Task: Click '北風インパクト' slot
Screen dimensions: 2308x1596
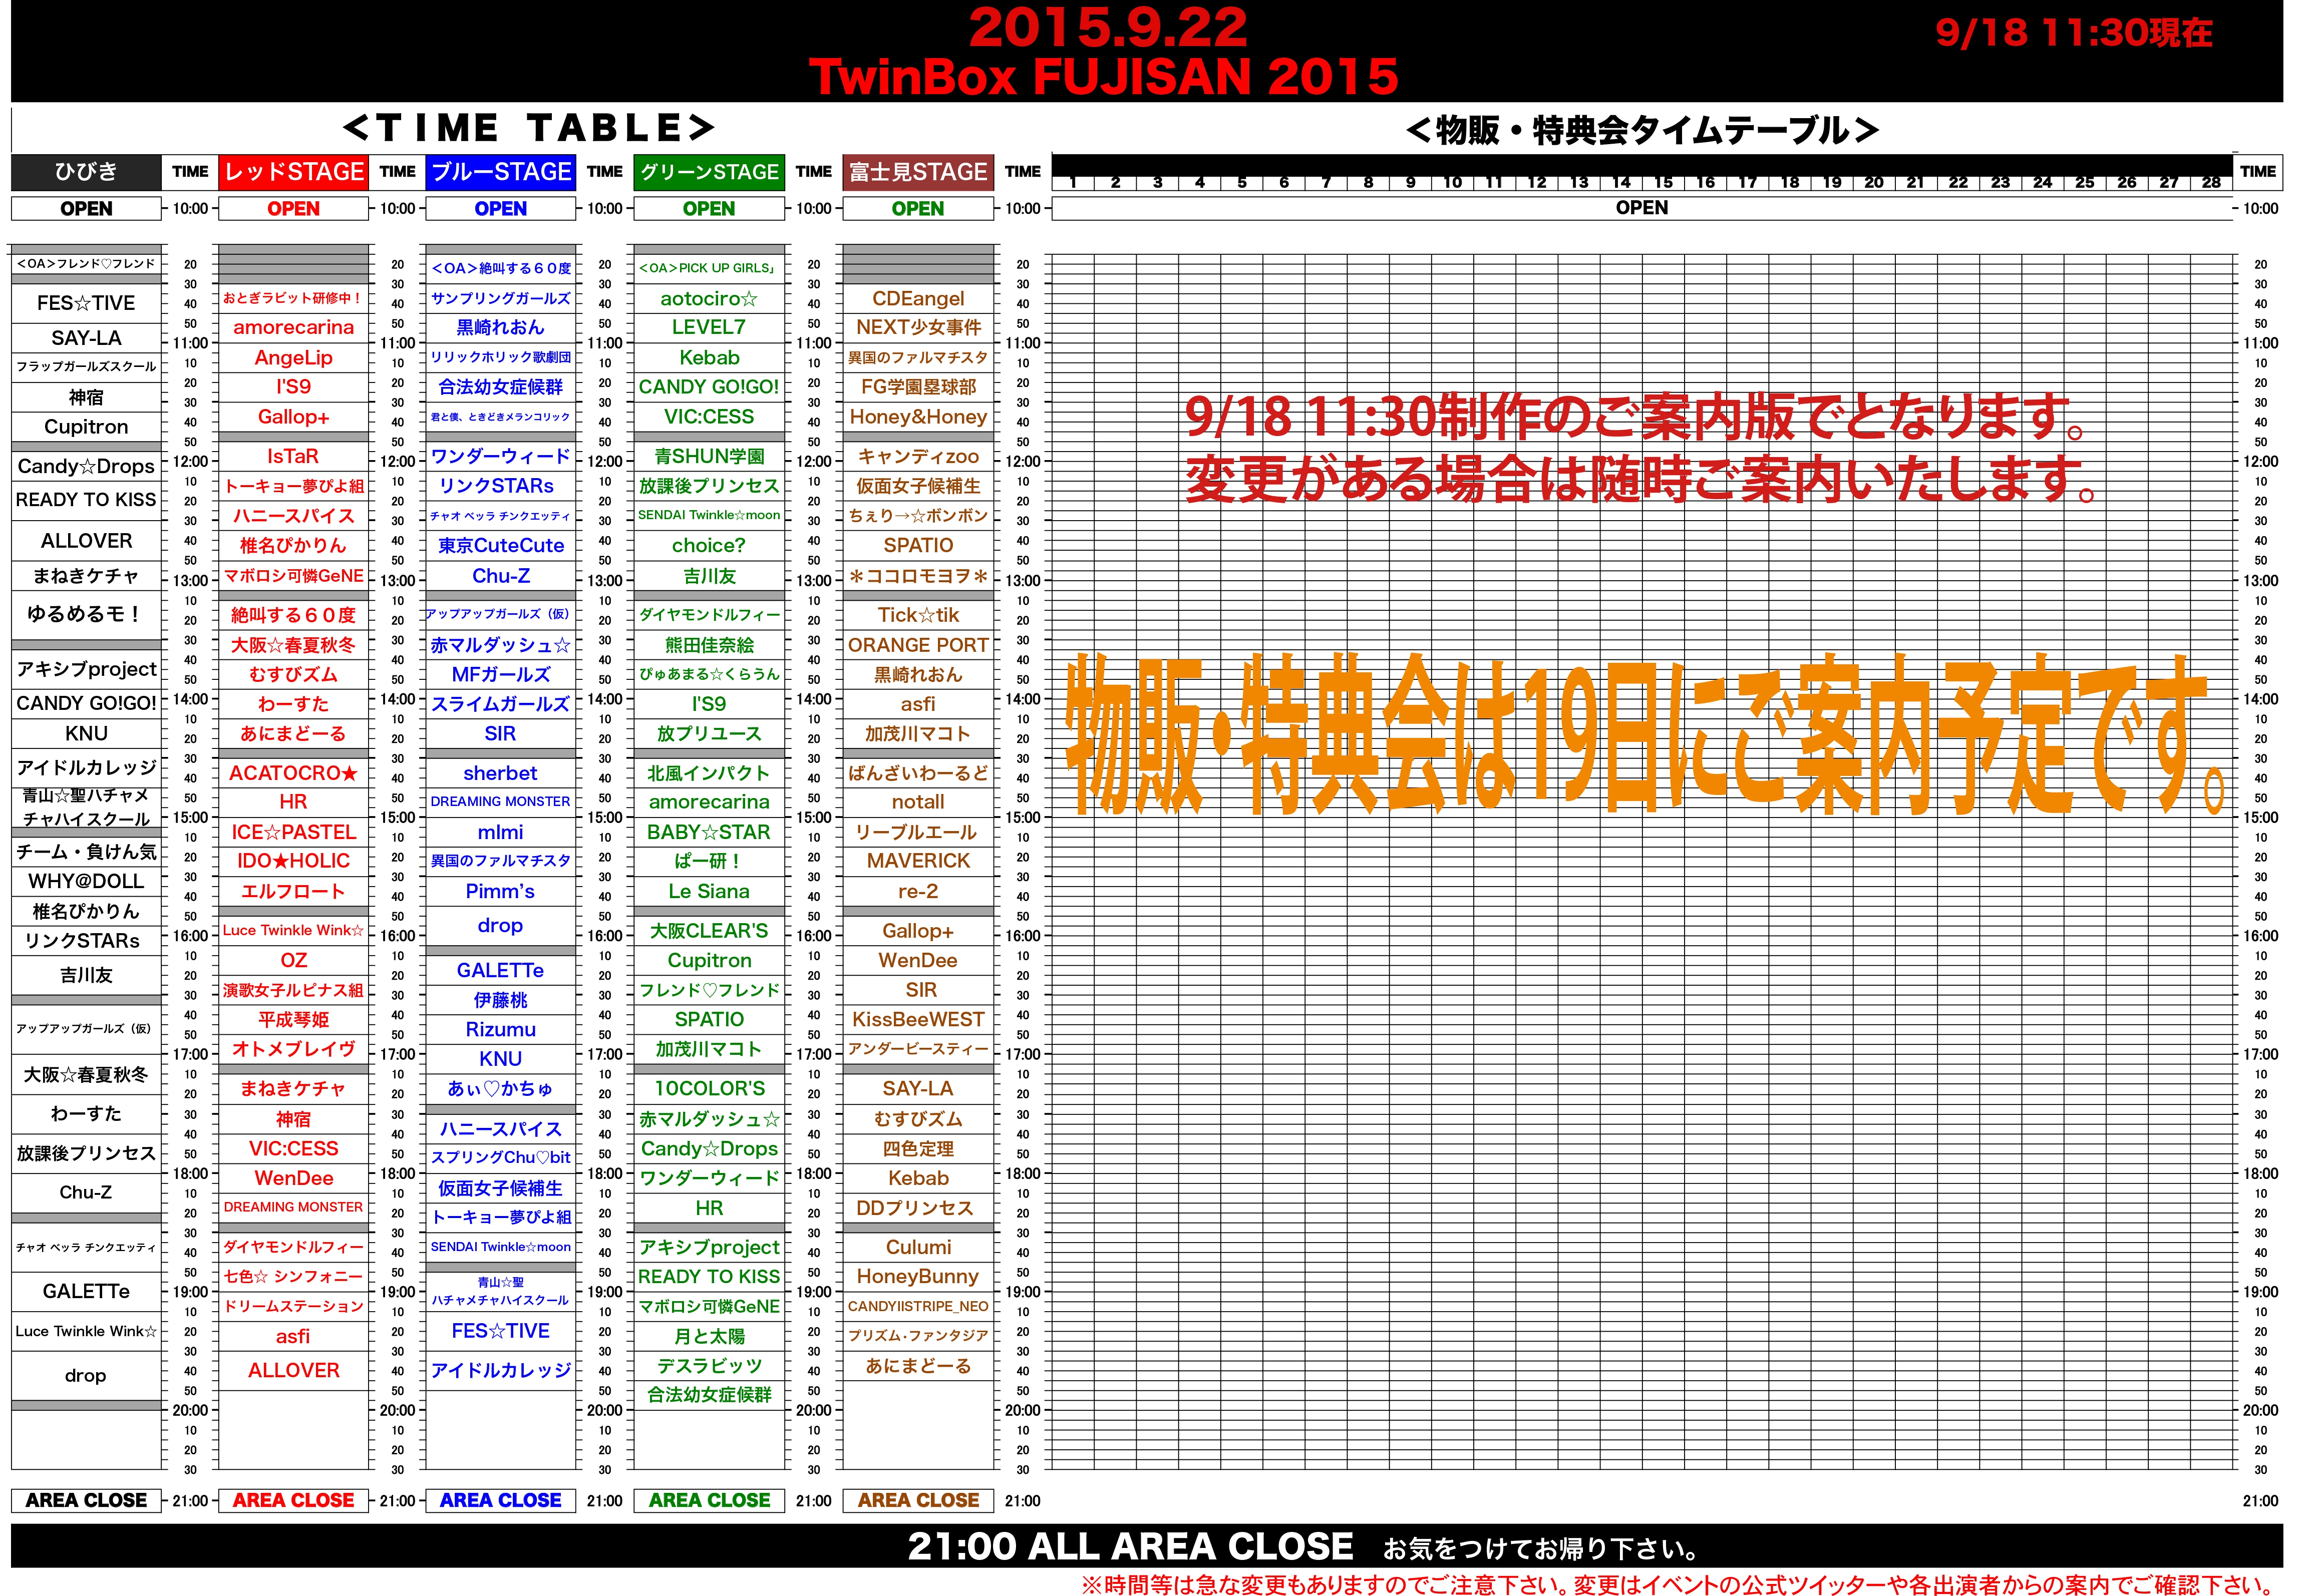Action: 709,773
